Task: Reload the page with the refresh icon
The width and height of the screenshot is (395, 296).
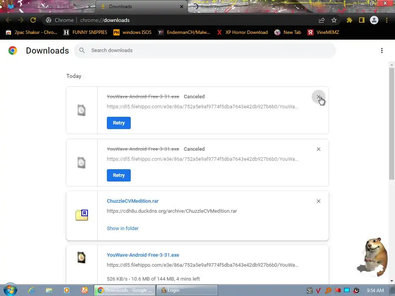Action: coord(33,20)
